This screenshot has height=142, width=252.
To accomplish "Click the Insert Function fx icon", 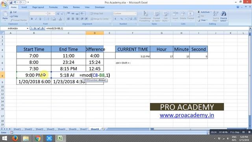I will pyautogui.click(x=43, y=28).
